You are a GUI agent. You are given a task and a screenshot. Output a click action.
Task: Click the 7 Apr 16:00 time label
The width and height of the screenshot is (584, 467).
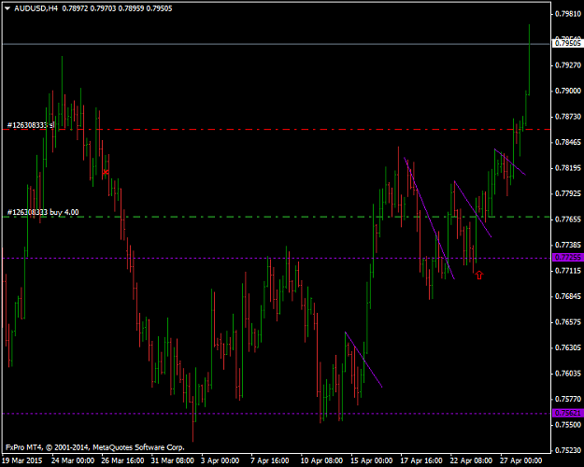(x=270, y=460)
